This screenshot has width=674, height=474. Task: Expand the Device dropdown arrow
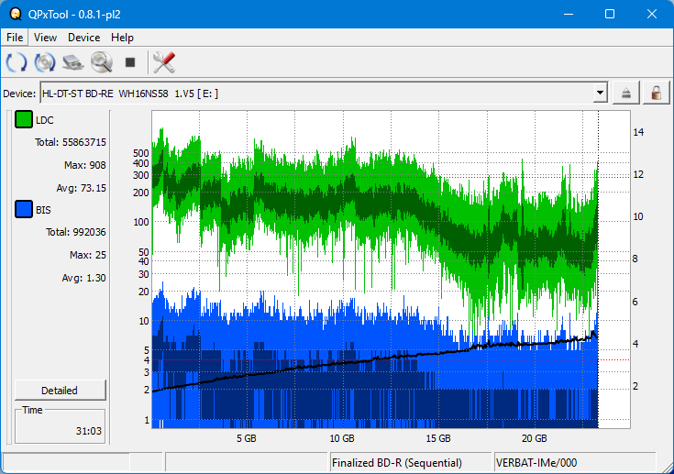600,93
